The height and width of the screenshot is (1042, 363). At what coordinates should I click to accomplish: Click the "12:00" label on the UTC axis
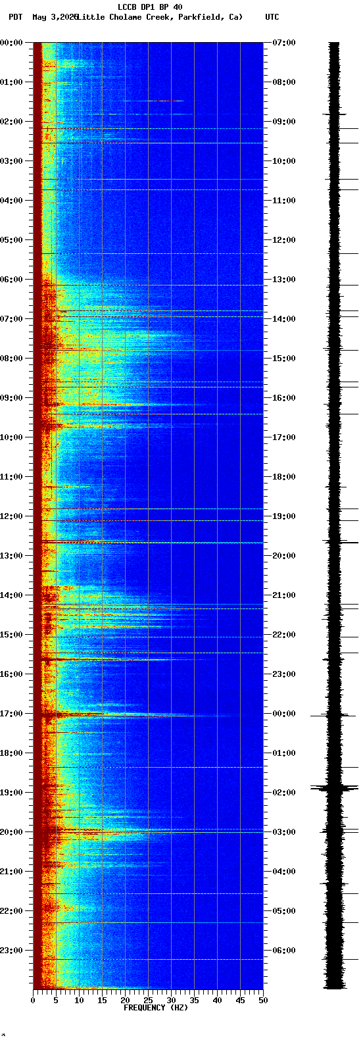point(284,240)
